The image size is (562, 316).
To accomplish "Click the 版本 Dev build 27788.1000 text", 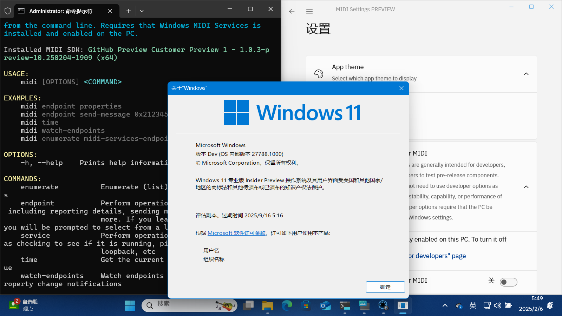I will (x=240, y=154).
